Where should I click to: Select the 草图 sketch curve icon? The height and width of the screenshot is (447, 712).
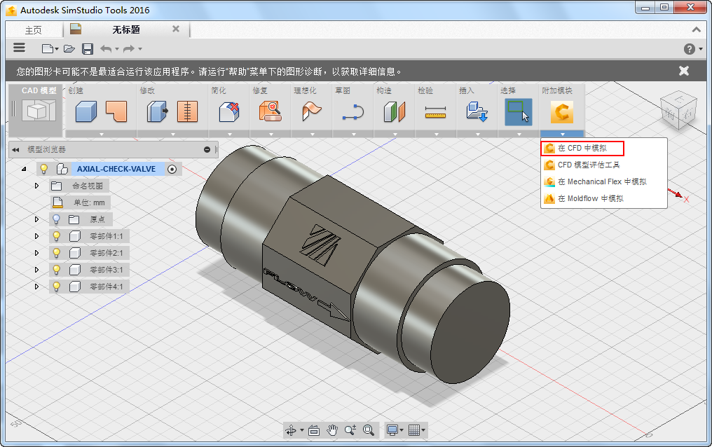pos(352,111)
